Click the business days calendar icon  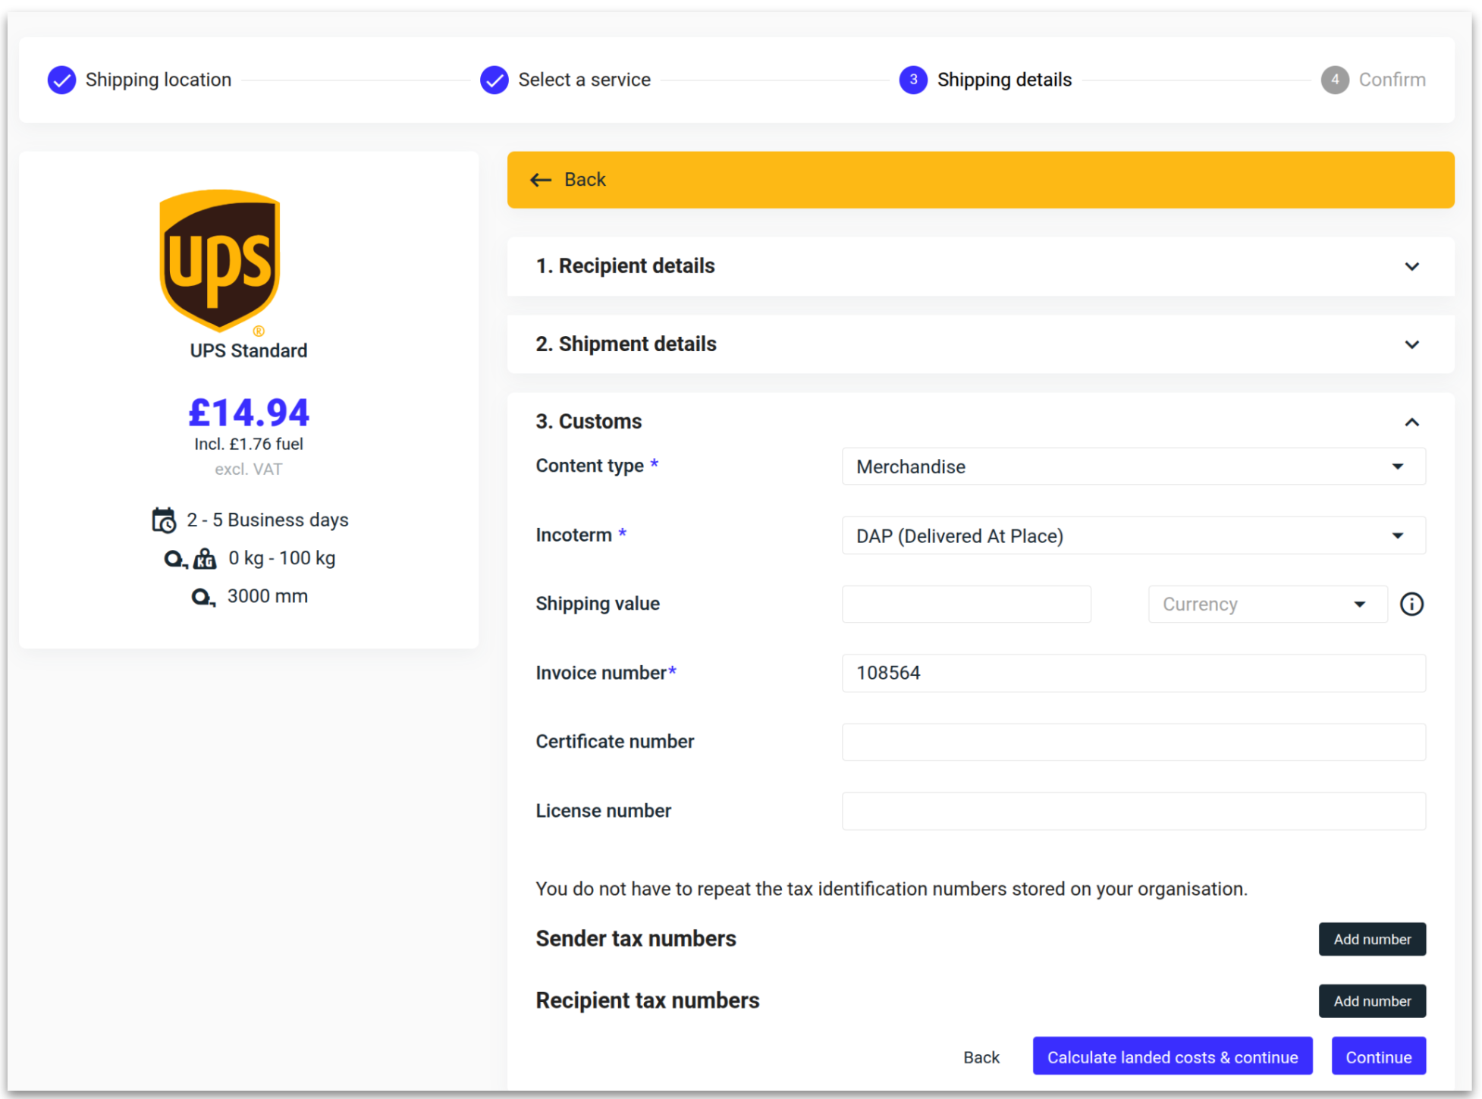(164, 520)
